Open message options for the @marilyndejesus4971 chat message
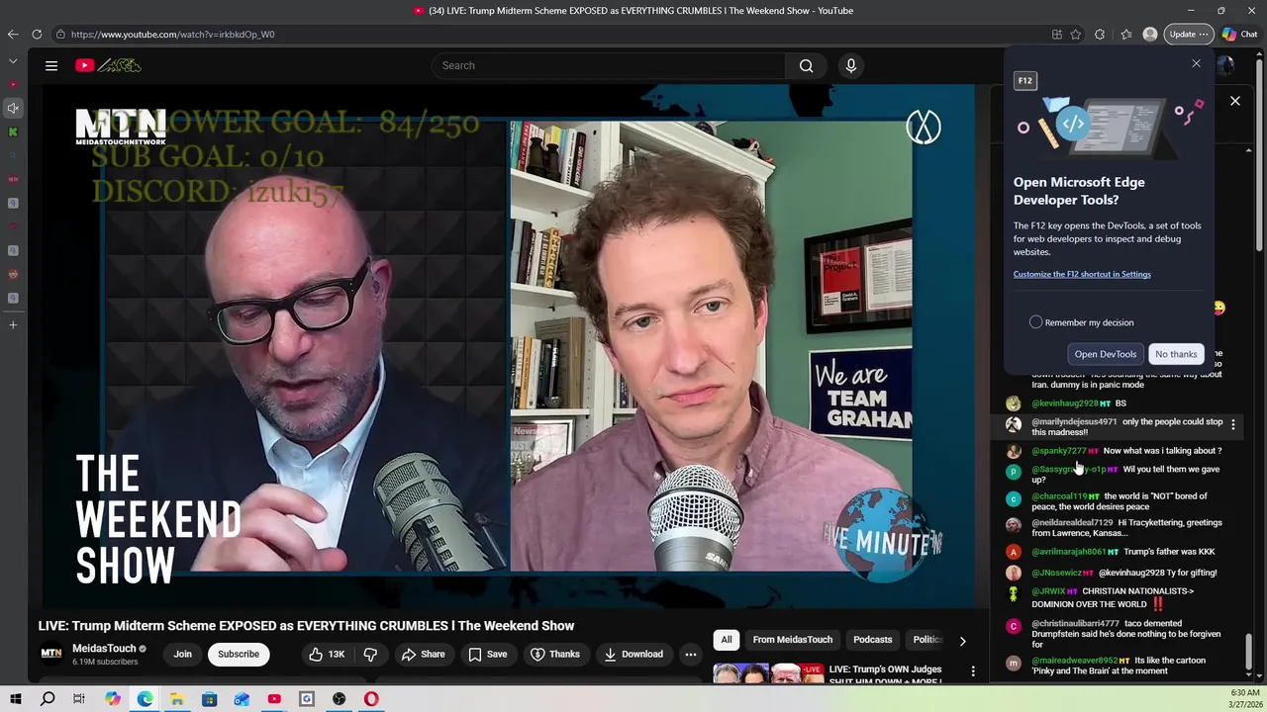Image resolution: width=1267 pixels, height=712 pixels. point(1232,424)
